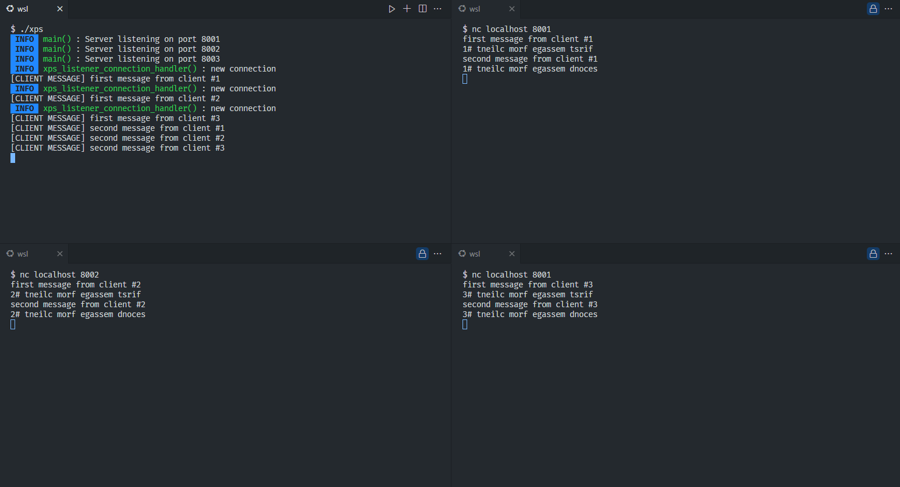
Task: Toggle the lock icon on the client #3 pane
Action: (x=873, y=254)
